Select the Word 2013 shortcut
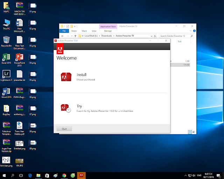 click(6, 93)
